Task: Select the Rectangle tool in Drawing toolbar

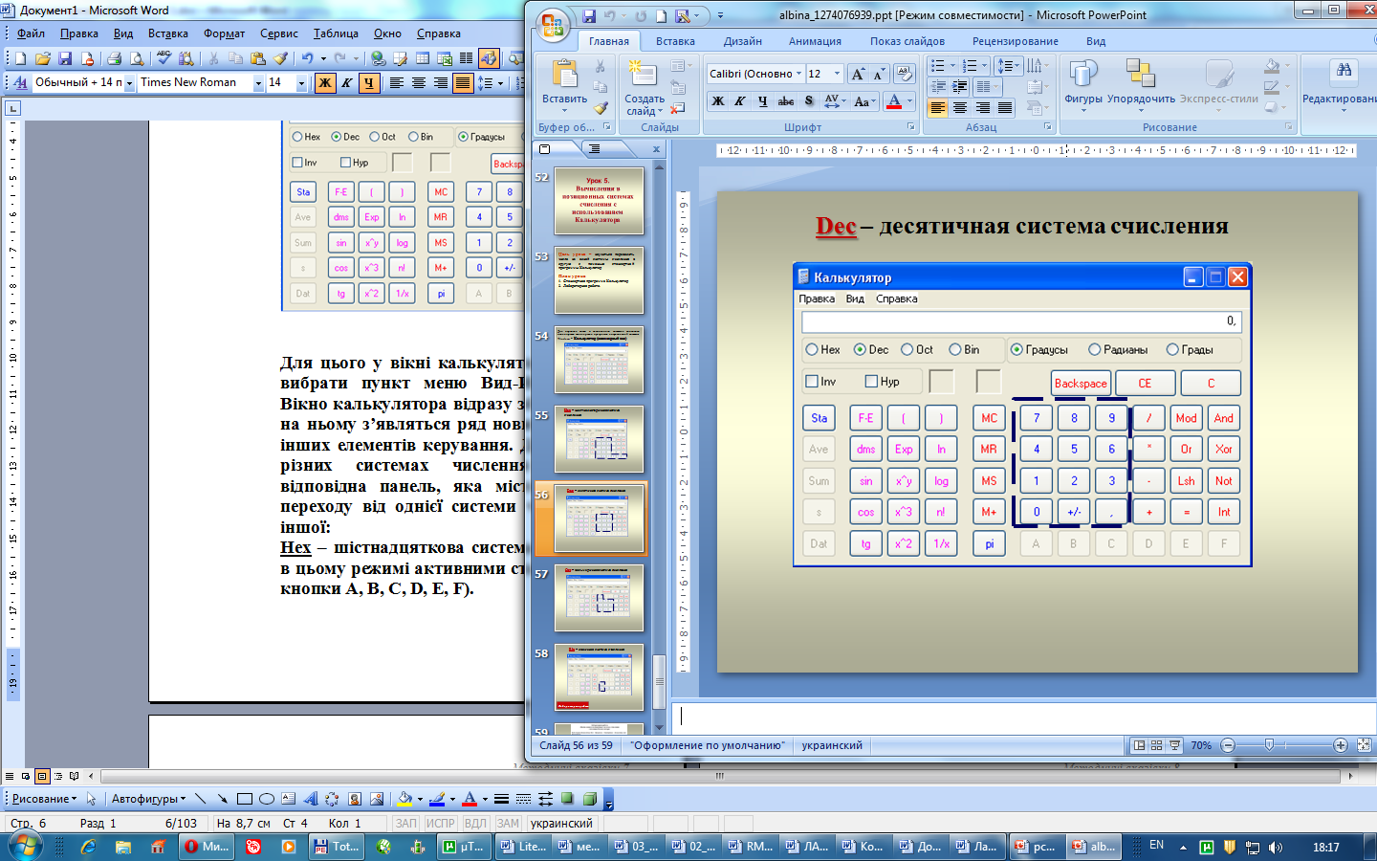Action: pyautogui.click(x=245, y=799)
